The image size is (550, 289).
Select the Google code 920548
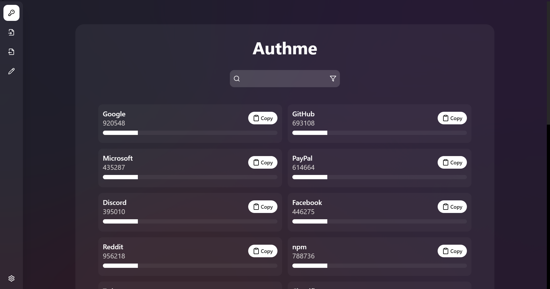pos(114,123)
